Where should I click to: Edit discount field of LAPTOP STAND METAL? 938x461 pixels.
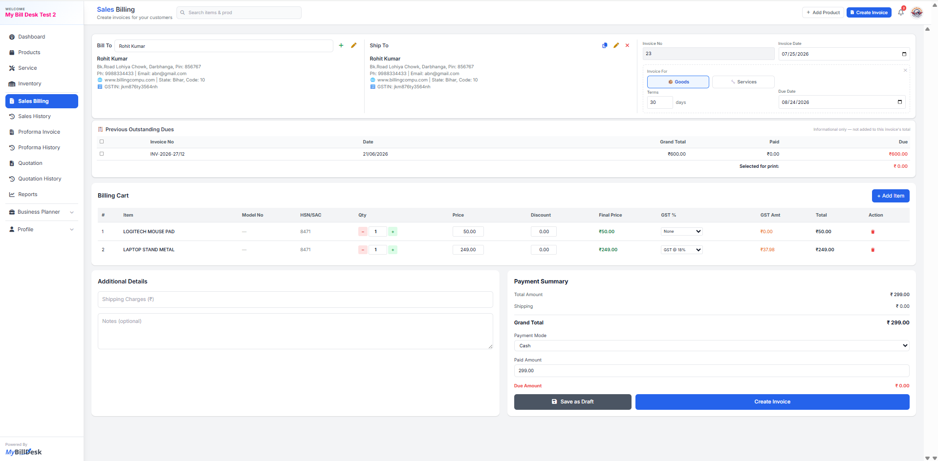pyautogui.click(x=544, y=250)
